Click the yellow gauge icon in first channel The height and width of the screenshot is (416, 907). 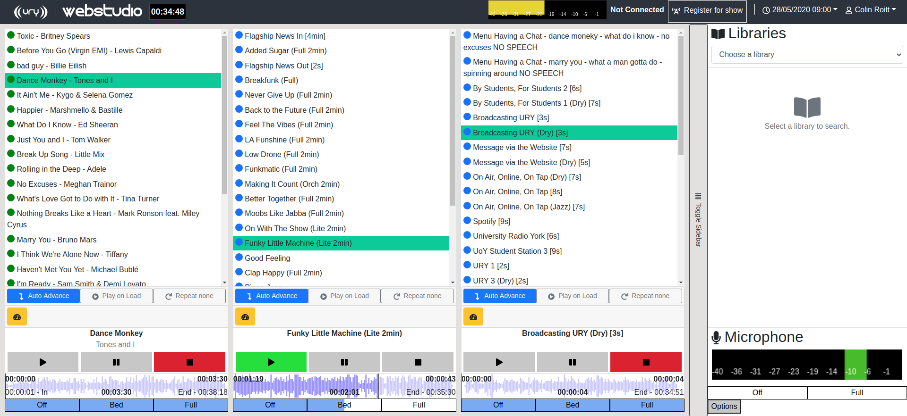click(x=17, y=317)
